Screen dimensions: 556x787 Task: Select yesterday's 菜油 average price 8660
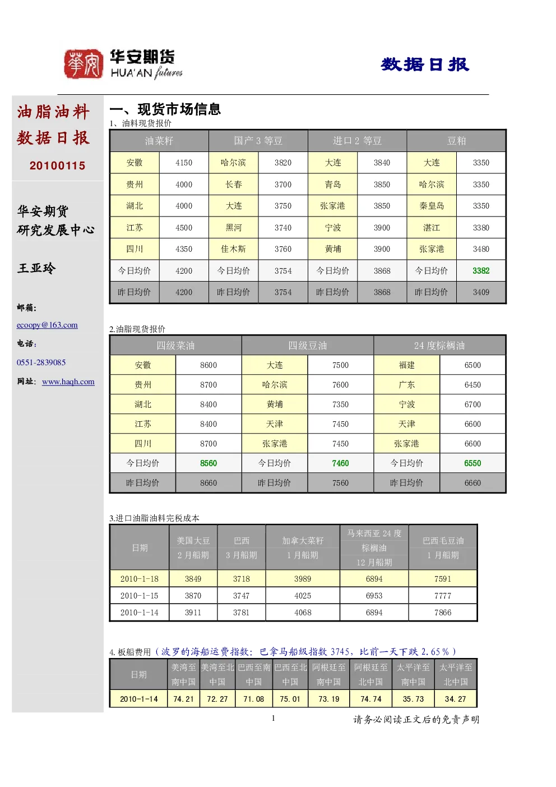(208, 483)
